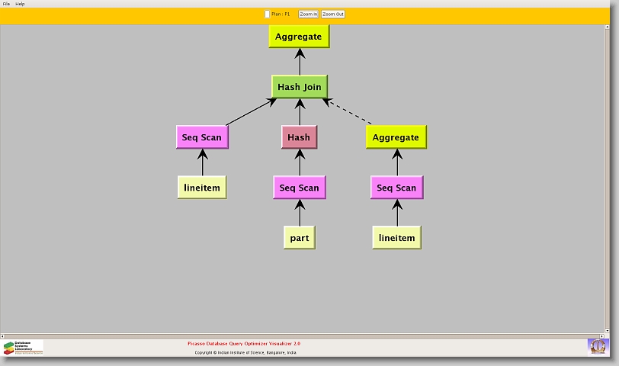Screen dimensions: 619x366
Task: Select the Seq Scan node above part
Action: pos(299,188)
